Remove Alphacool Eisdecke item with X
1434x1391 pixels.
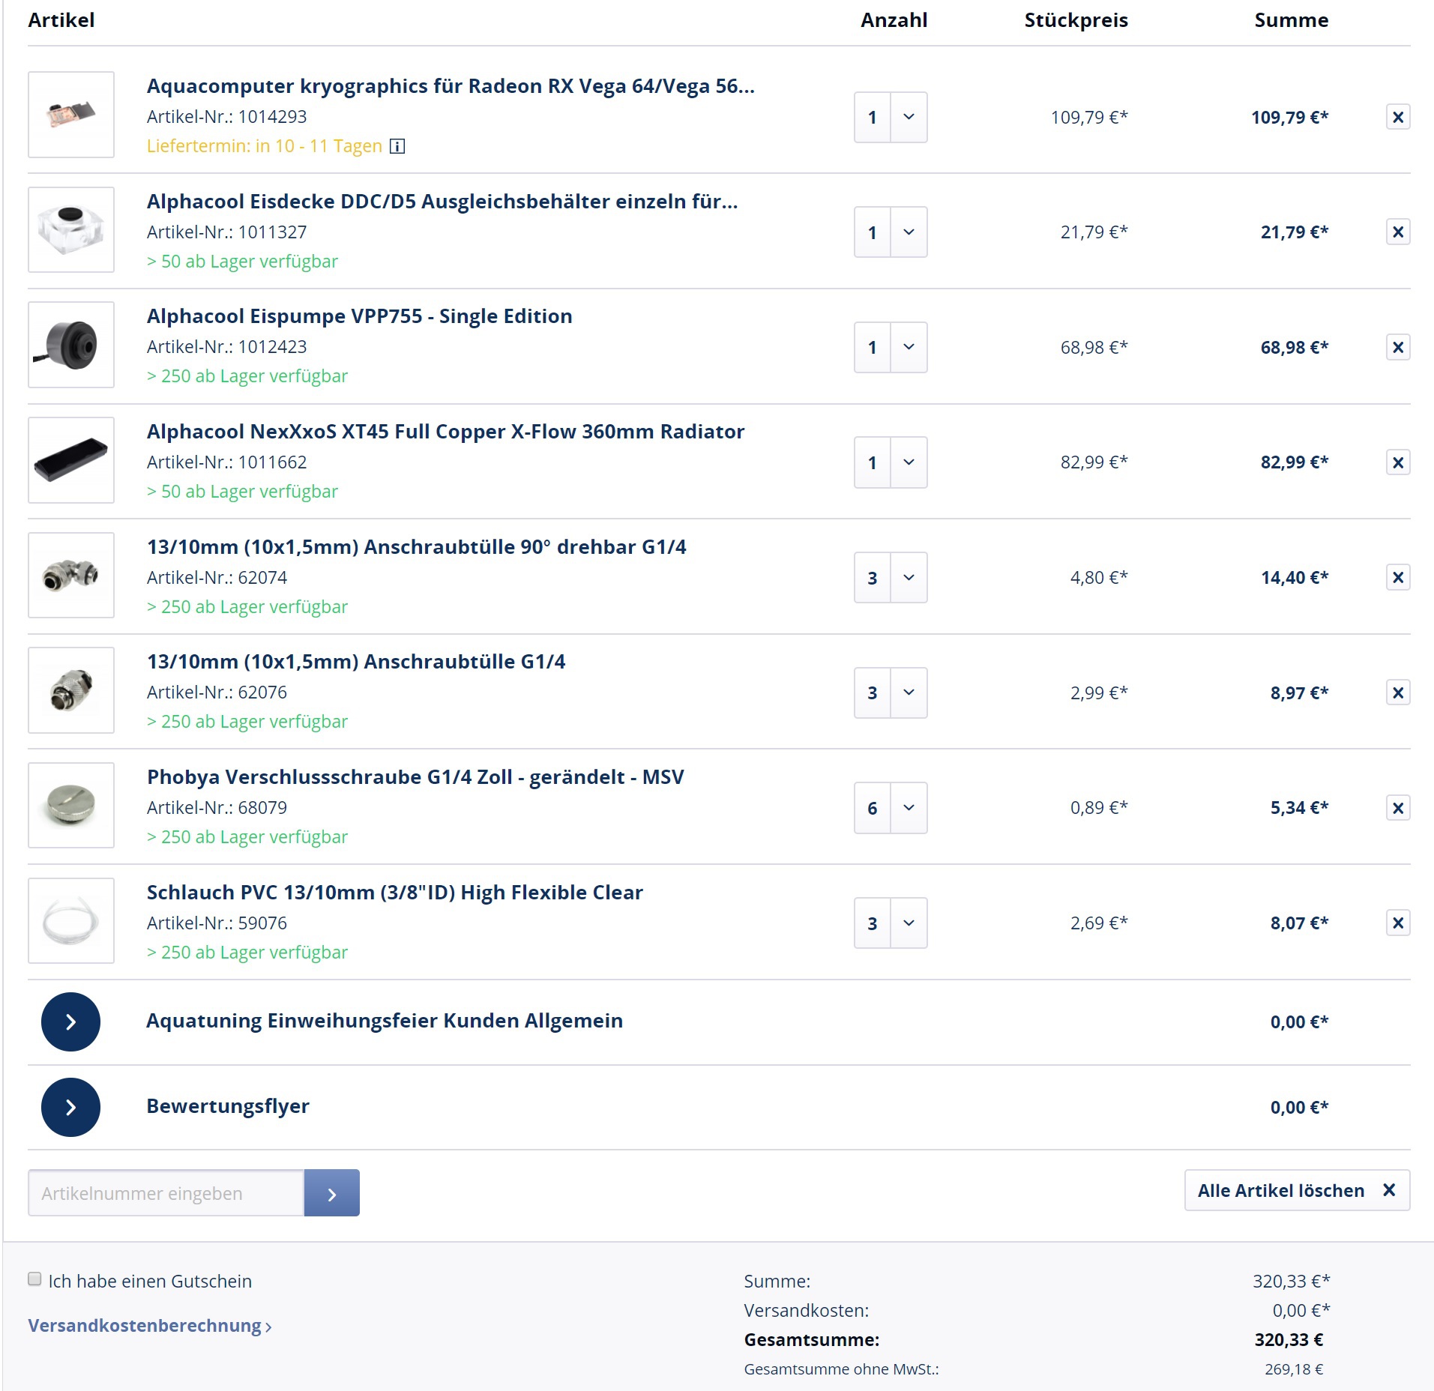click(1397, 232)
